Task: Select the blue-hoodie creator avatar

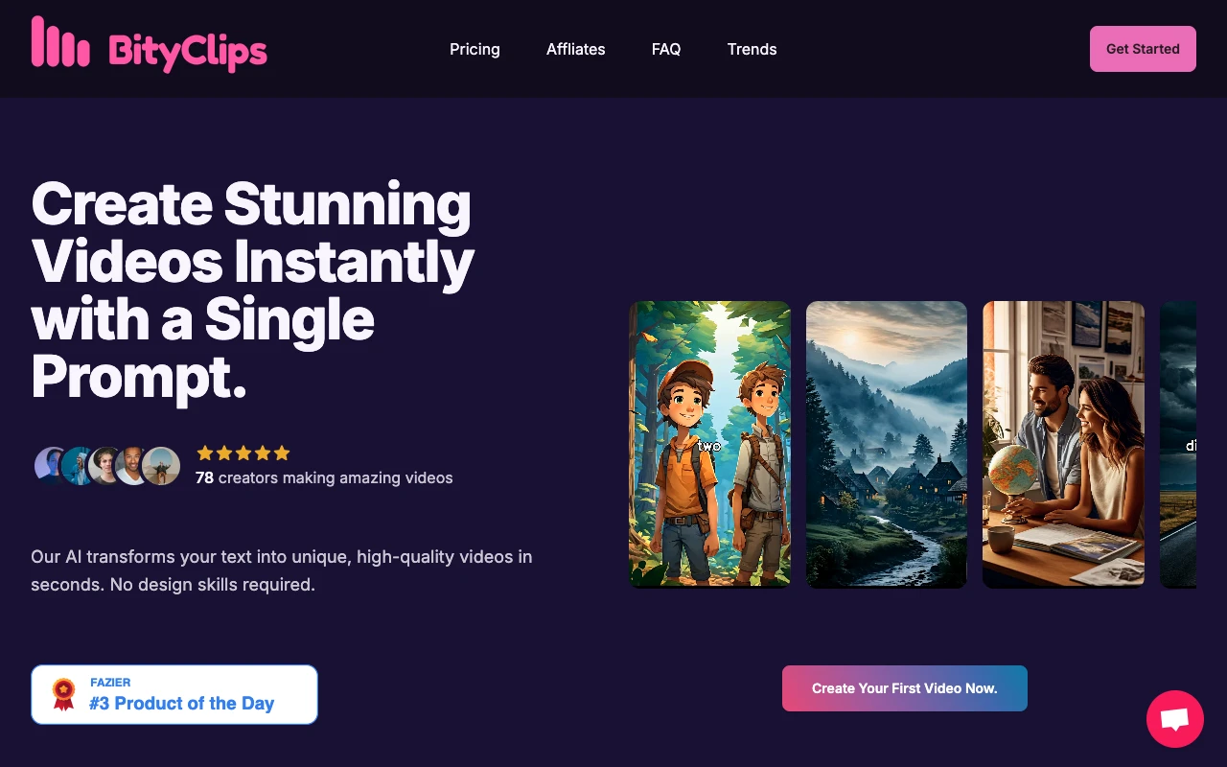Action: tap(79, 466)
